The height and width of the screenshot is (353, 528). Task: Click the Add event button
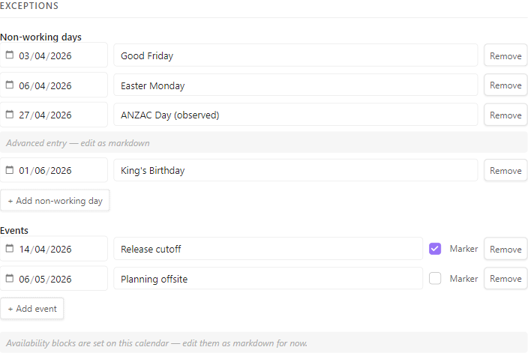click(x=32, y=308)
